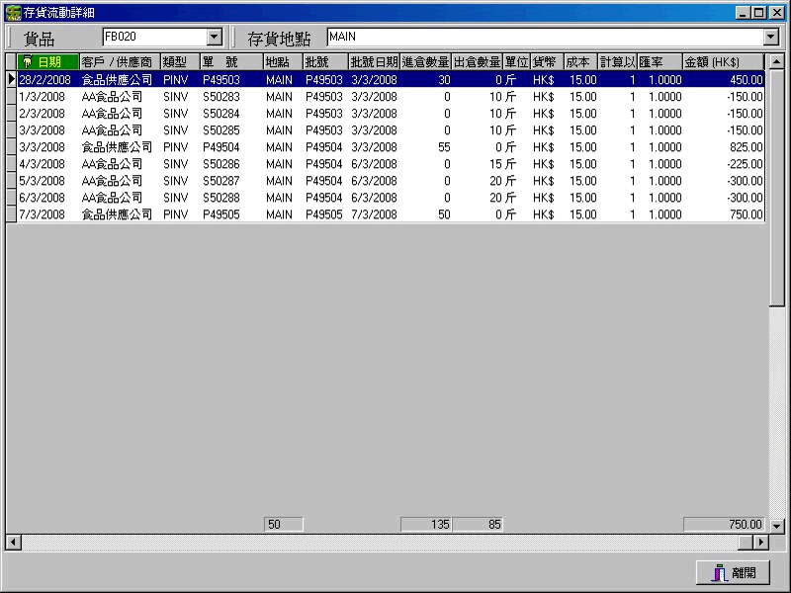This screenshot has height=593, width=791.
Task: Click the horizontal scrollbar left arrow
Action: pos(12,542)
